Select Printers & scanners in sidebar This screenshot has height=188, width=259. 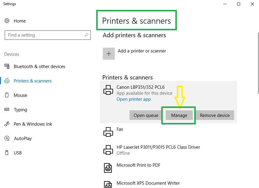(33, 81)
